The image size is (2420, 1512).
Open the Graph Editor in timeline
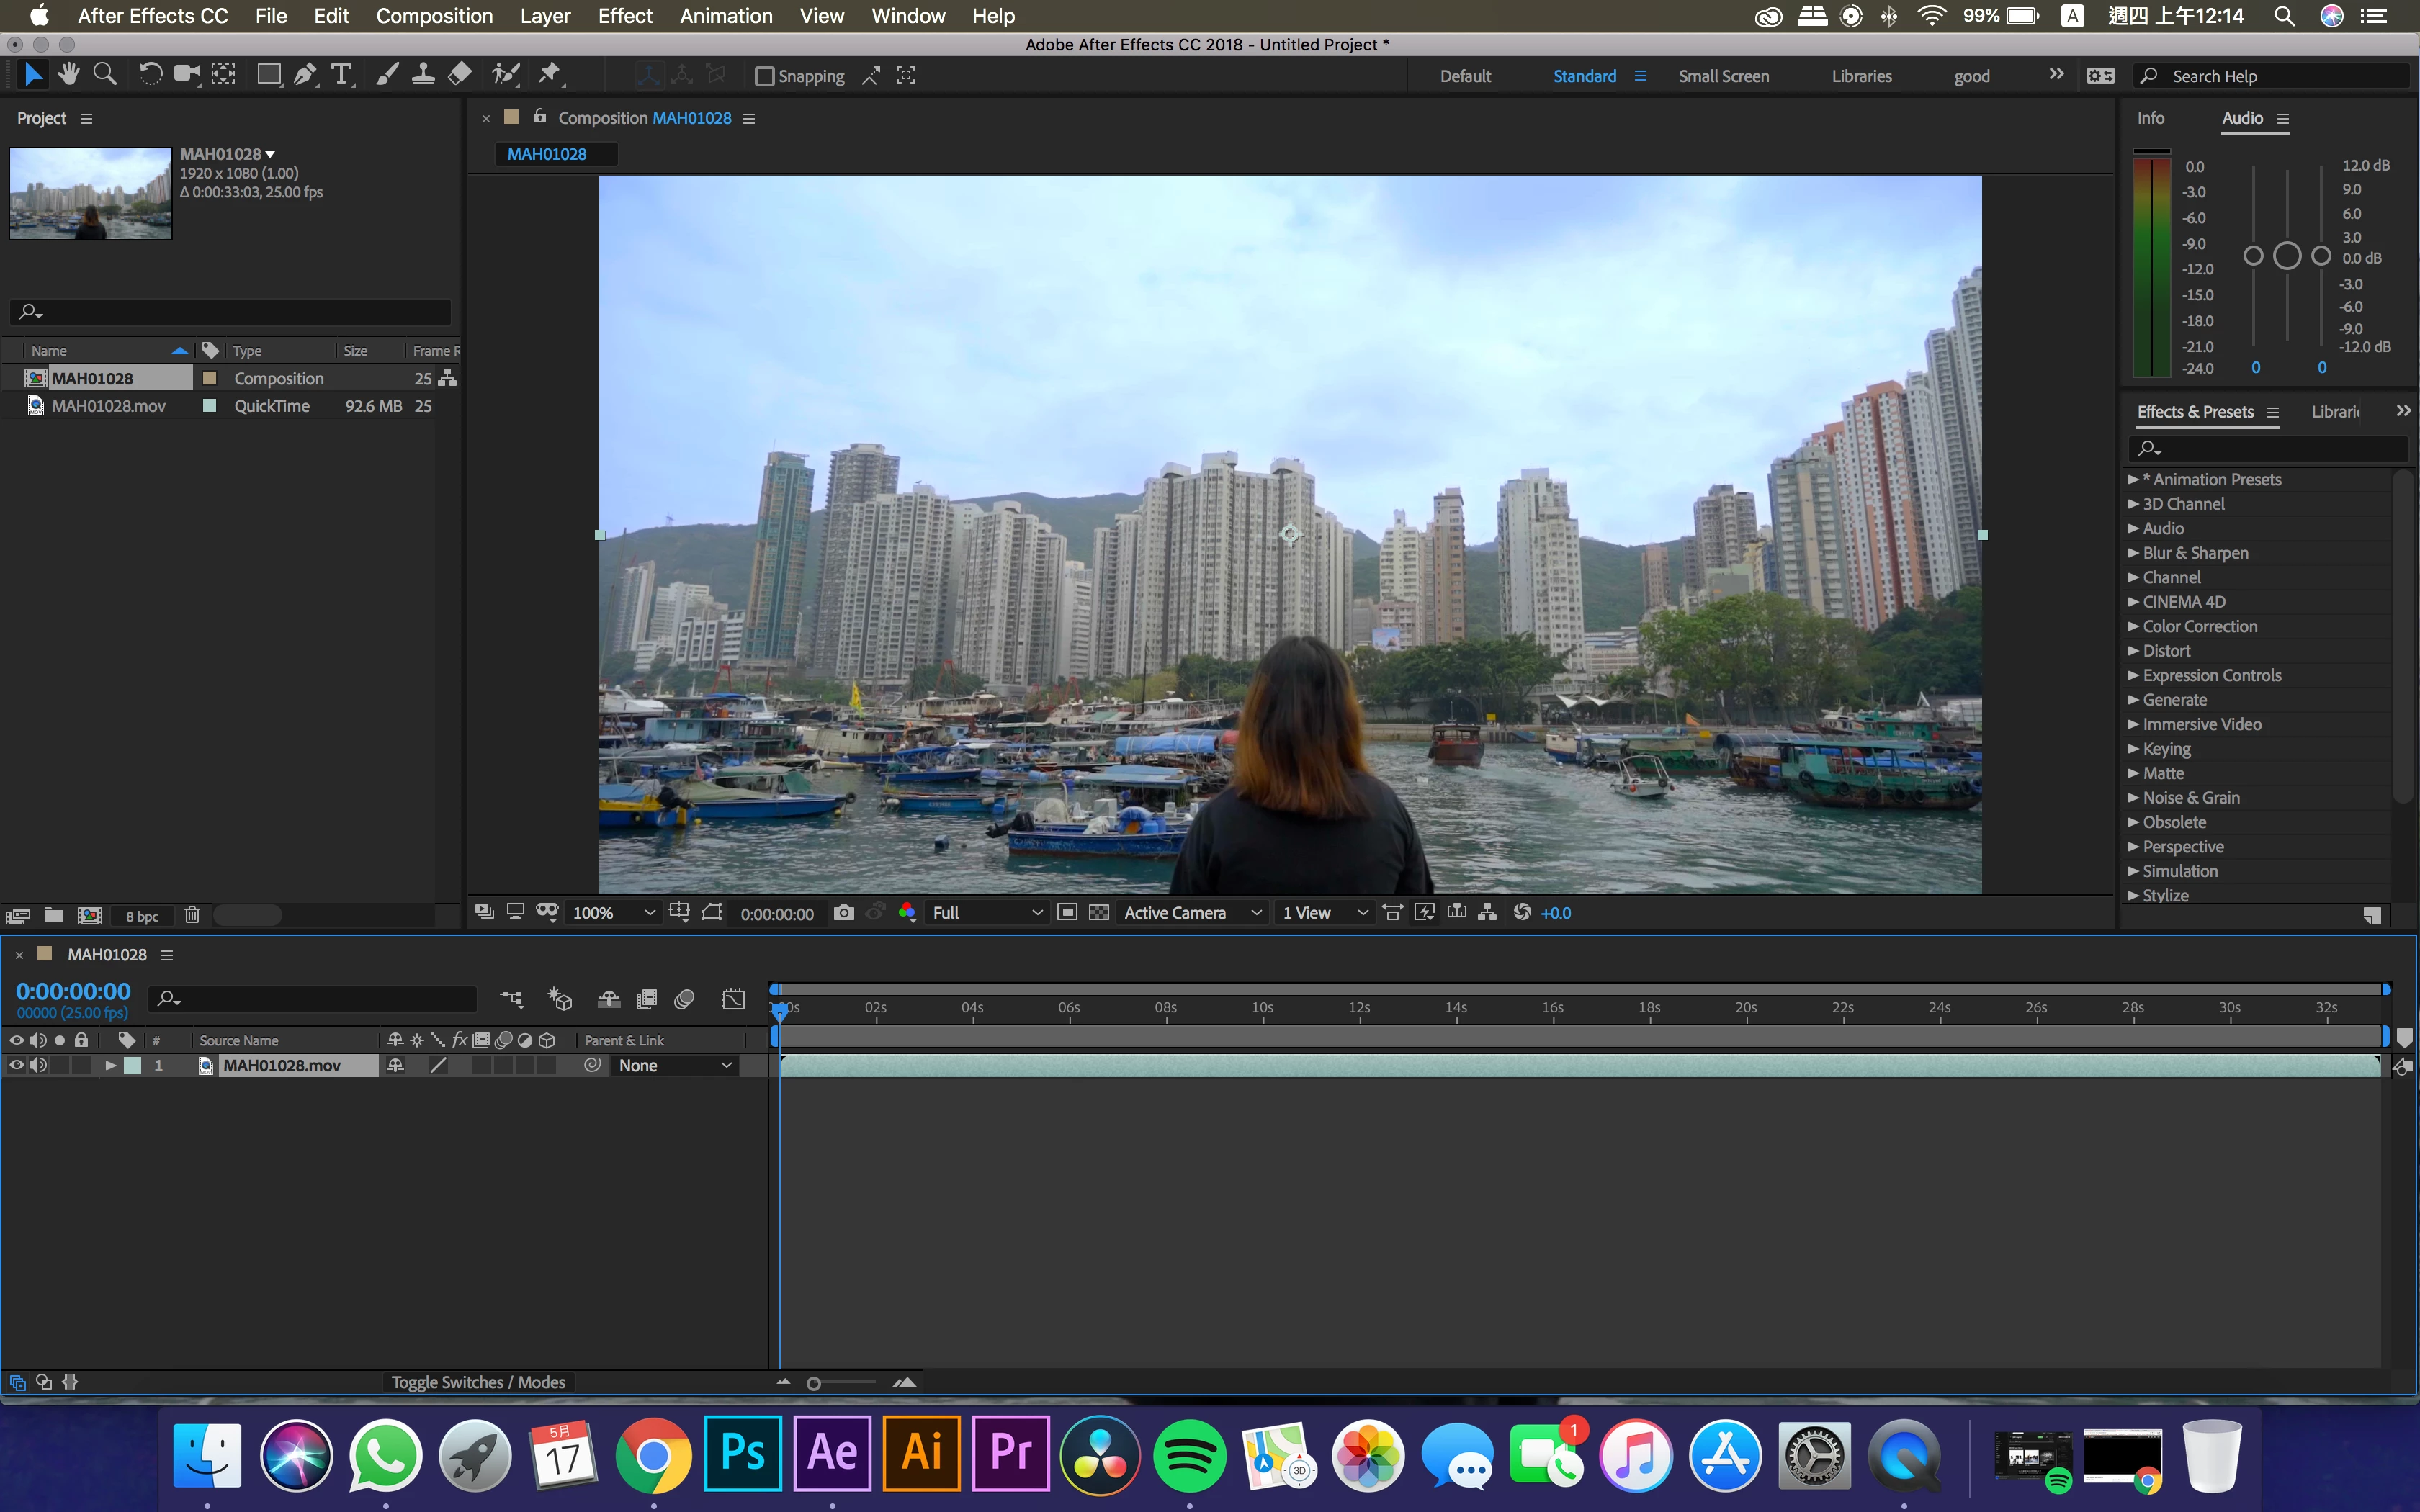click(x=733, y=999)
